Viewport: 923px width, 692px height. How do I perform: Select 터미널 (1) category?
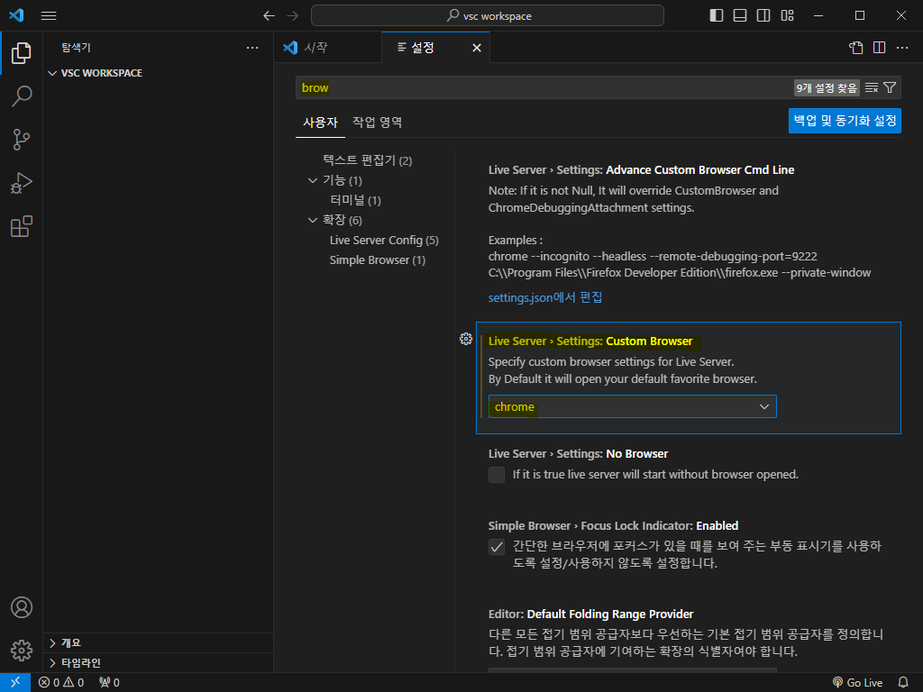(355, 200)
